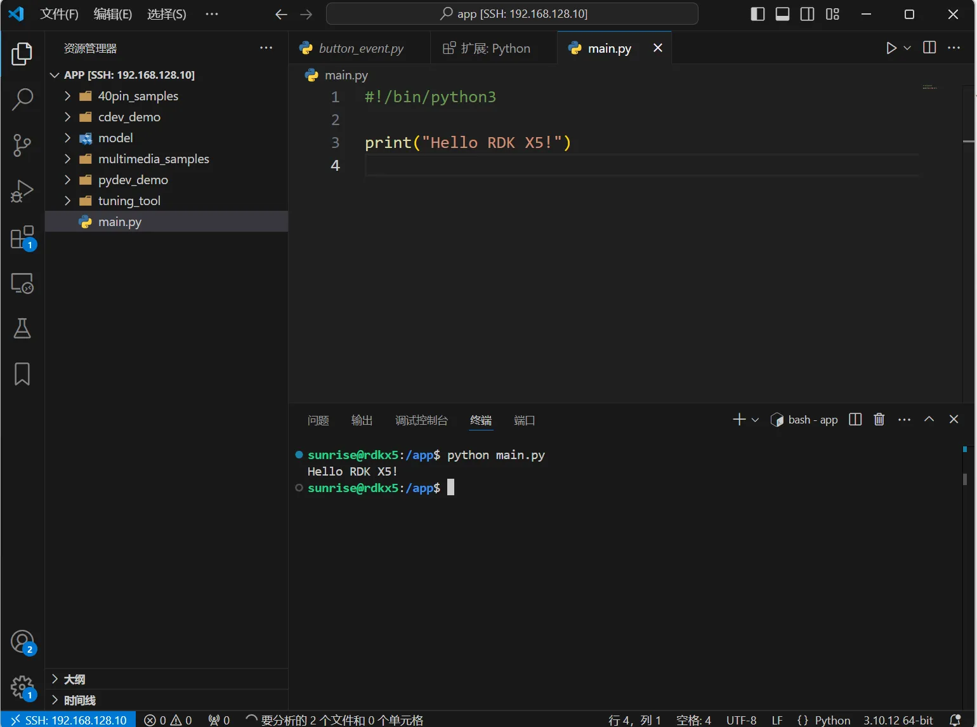The width and height of the screenshot is (977, 727).
Task: Kill terminal with trash icon
Action: point(879,420)
